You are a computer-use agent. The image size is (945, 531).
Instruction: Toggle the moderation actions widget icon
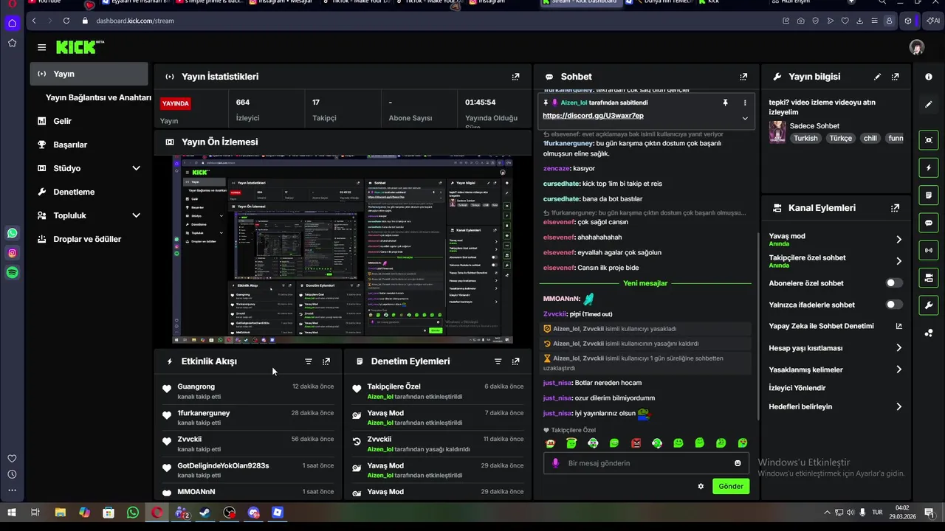click(929, 195)
